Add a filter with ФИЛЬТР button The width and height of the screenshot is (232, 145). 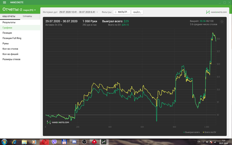(x=122, y=12)
